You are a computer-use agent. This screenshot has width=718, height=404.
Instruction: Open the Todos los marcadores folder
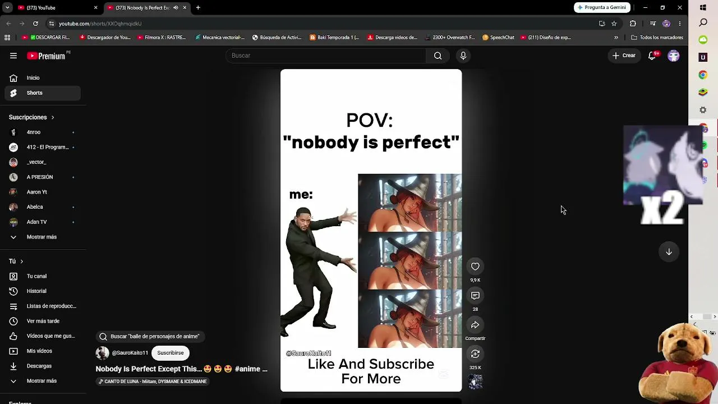(x=657, y=38)
